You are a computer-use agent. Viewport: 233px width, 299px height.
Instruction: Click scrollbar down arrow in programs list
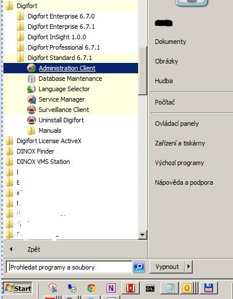142,235
